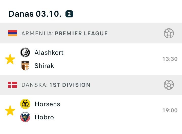
Task: Click the 19:00 kickoff time
Action: click(170, 111)
